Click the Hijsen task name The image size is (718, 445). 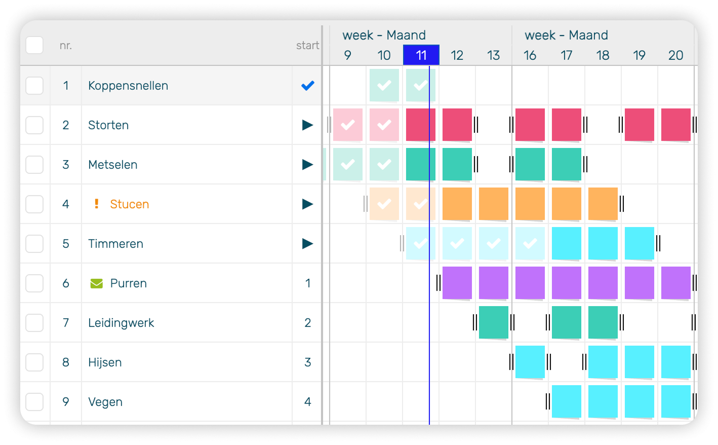coord(105,362)
